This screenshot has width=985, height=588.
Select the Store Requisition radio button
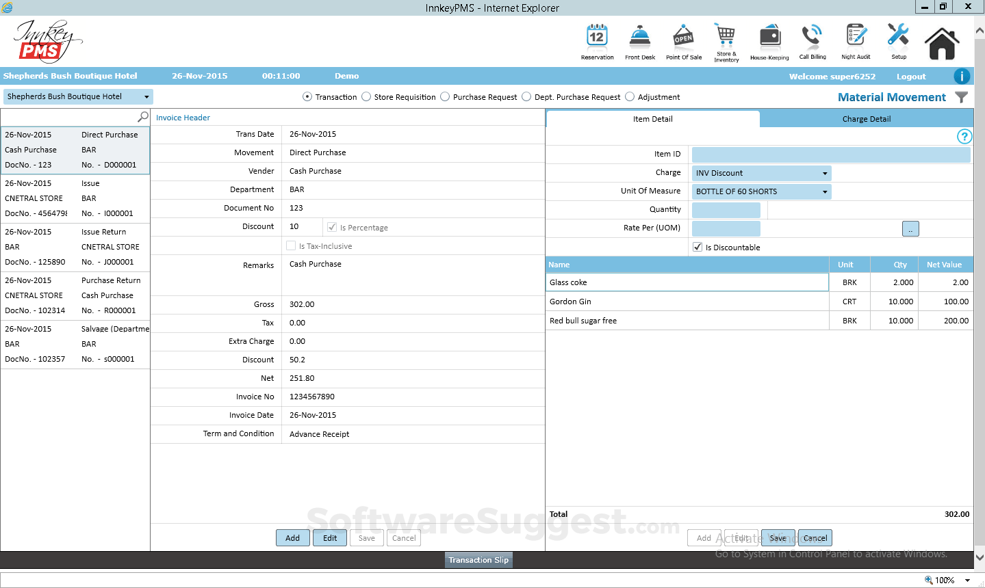[366, 97]
